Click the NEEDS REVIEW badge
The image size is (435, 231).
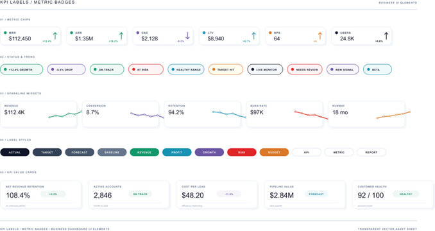305,69
